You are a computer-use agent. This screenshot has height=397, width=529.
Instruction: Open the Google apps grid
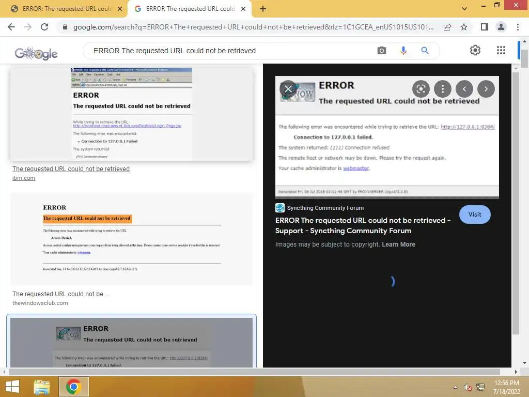click(x=501, y=50)
